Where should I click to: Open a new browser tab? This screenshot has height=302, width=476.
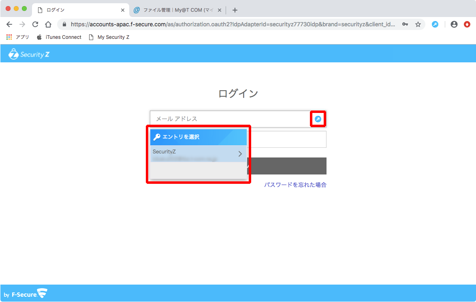pyautogui.click(x=235, y=10)
